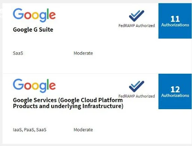Select the IaaS, PaaS, SaaS label
This screenshot has height=146, width=192.
tap(30, 130)
